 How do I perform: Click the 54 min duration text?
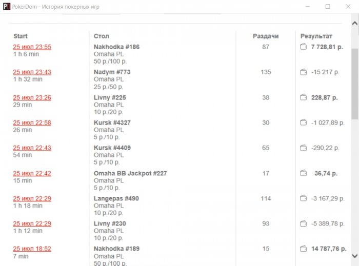[x=23, y=155]
